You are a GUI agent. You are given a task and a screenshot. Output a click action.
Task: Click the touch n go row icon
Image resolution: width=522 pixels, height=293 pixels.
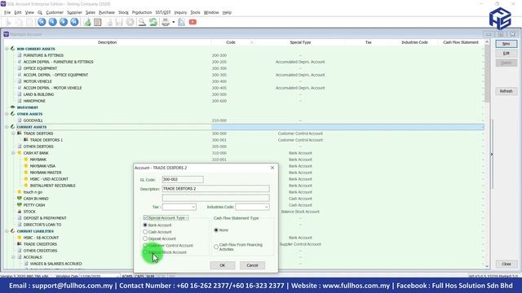click(20, 192)
